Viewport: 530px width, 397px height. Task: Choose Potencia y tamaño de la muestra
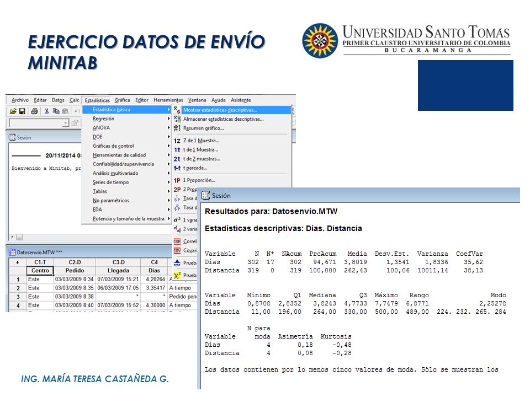[127, 219]
